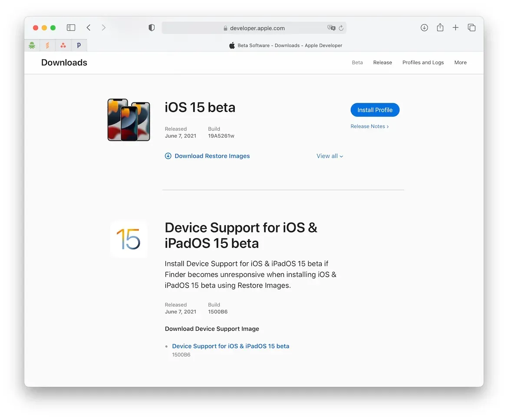Viewport: 508px width, 419px height.
Task: Open Release Notes via its chevron link
Action: click(369, 126)
